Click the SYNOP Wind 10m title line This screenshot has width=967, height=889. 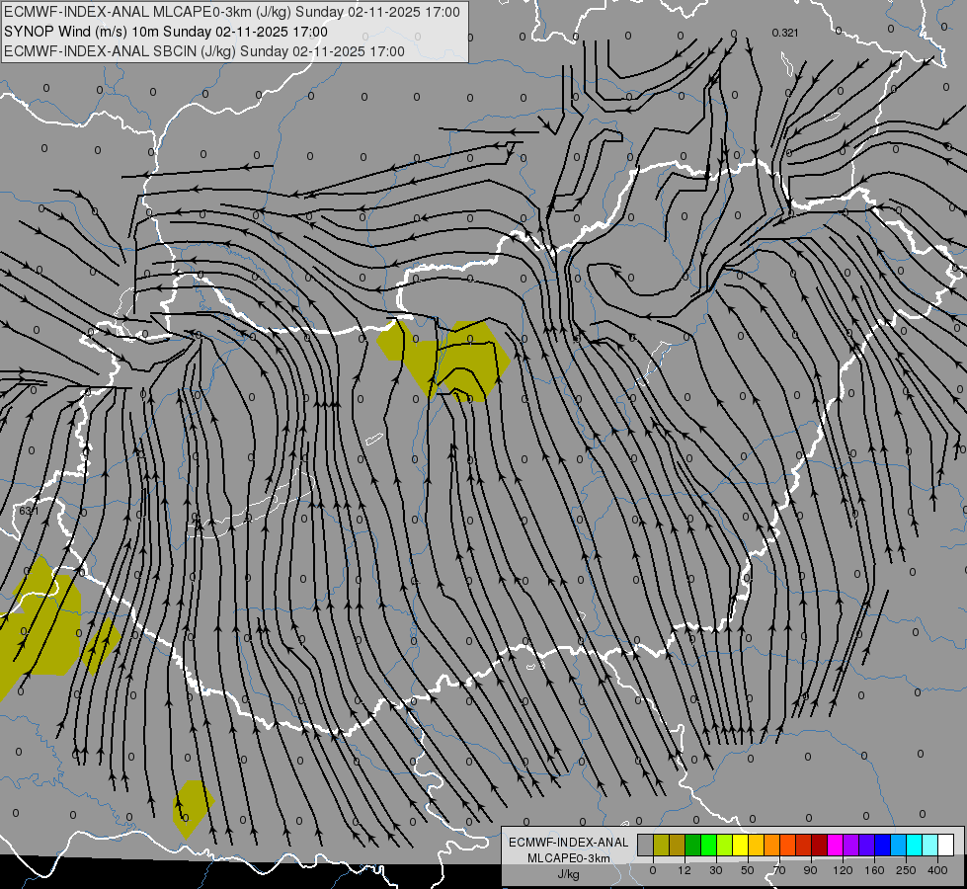click(x=165, y=32)
